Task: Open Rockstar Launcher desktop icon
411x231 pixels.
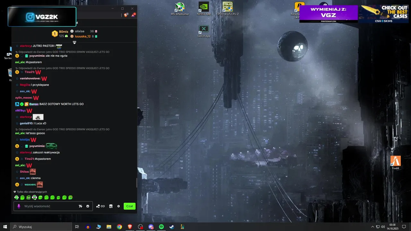Action: (x=297, y=10)
